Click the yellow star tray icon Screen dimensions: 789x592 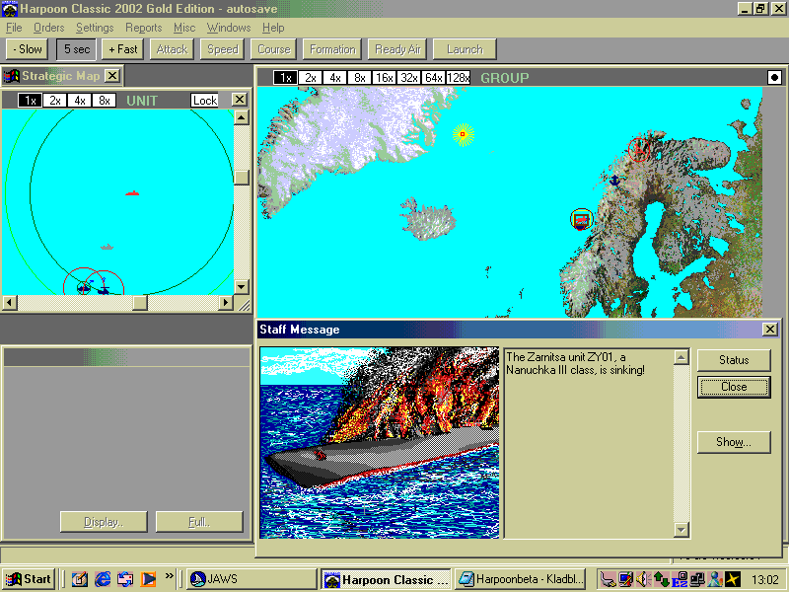coord(733,579)
